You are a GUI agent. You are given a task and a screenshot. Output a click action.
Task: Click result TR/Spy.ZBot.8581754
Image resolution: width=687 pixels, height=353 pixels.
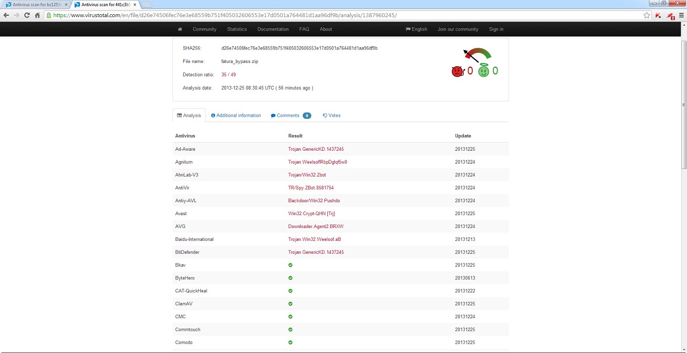click(x=311, y=188)
